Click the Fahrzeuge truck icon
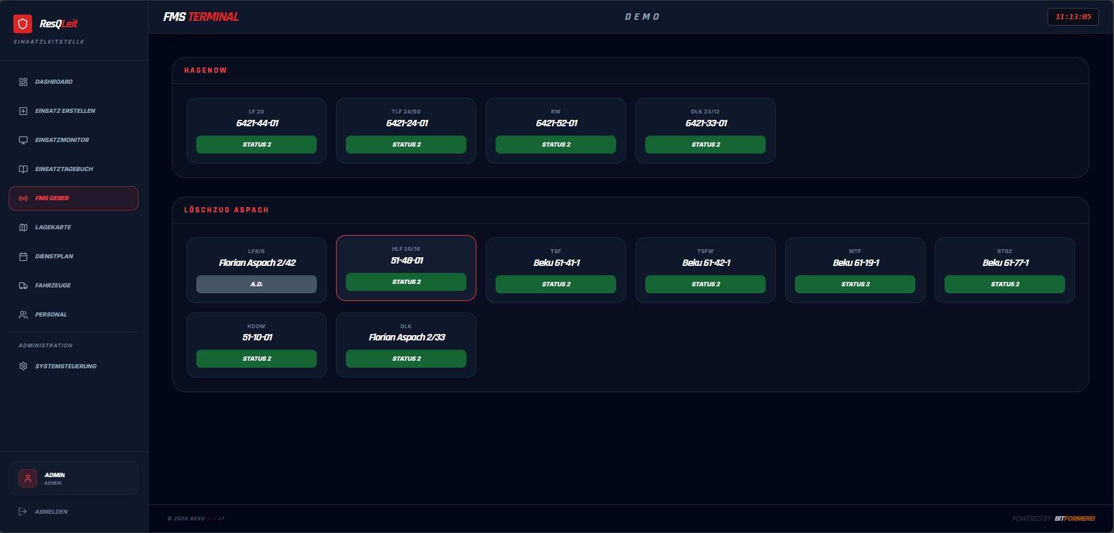 pos(23,286)
